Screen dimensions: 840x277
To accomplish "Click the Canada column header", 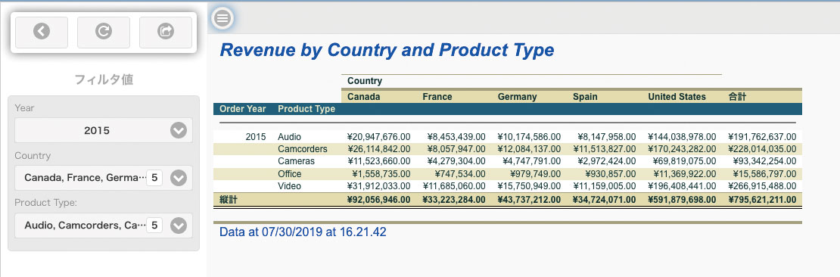I will [364, 97].
